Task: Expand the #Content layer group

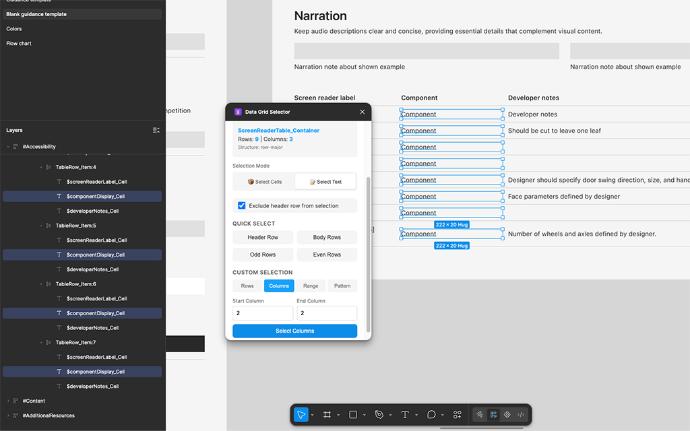Action: click(x=8, y=401)
